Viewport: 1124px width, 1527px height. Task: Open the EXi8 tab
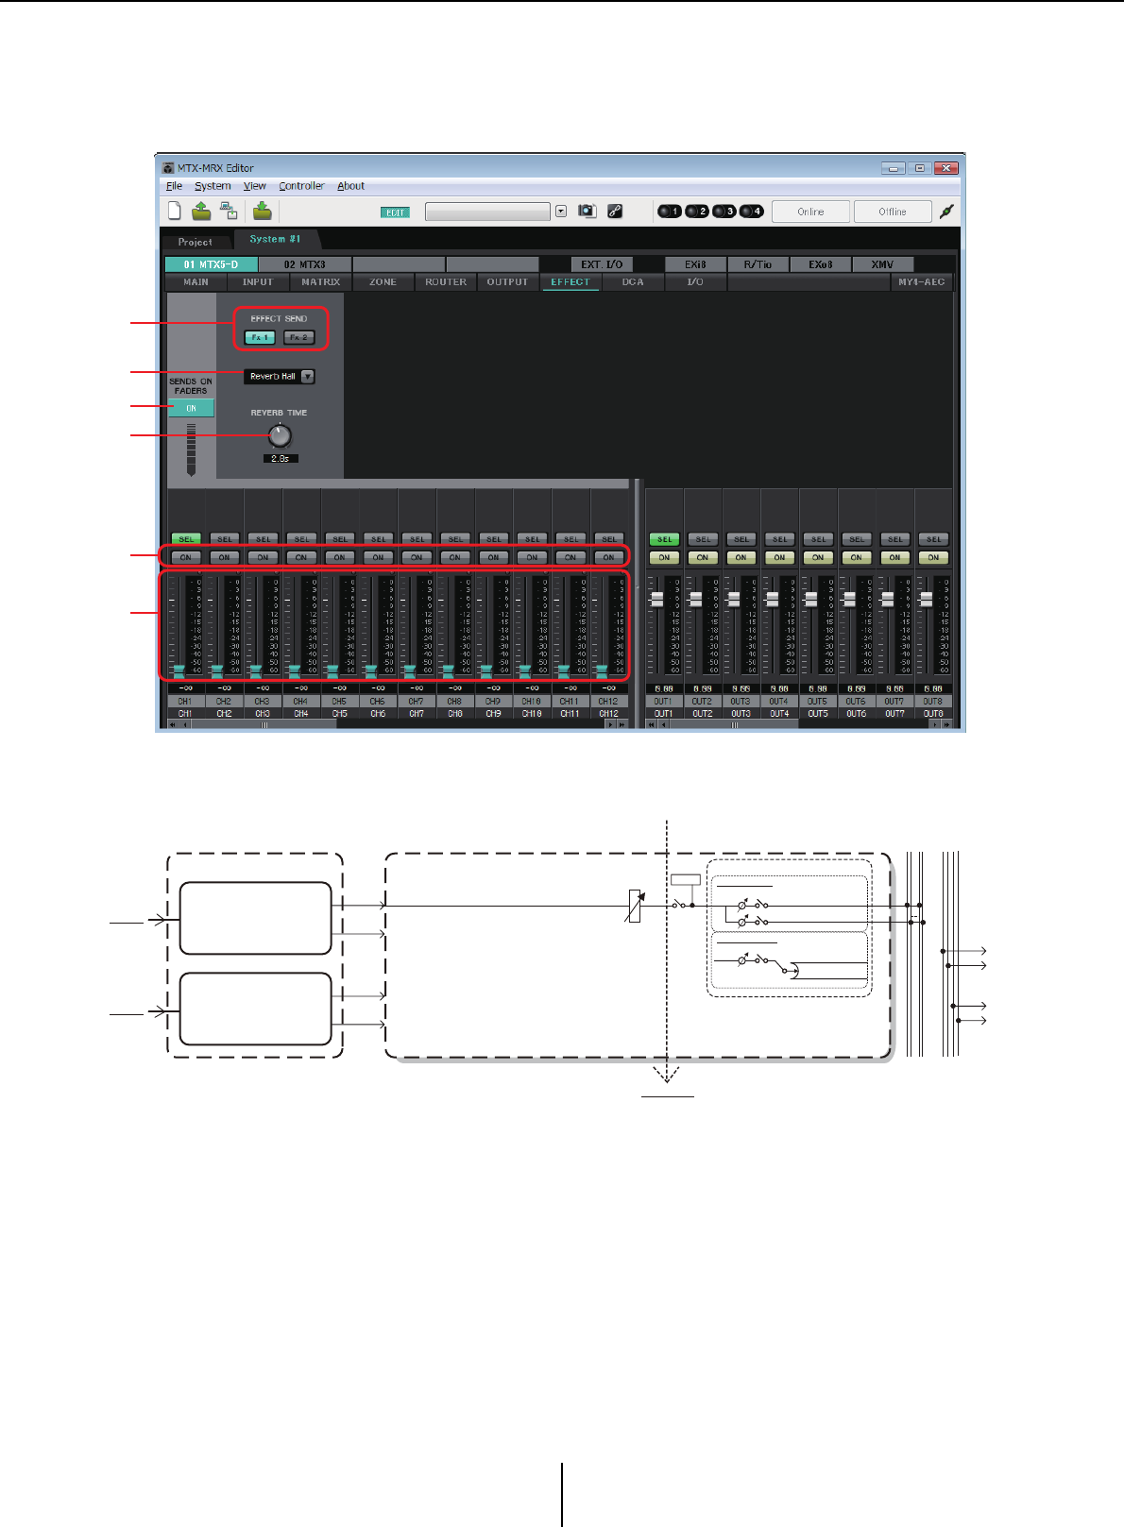(x=695, y=264)
